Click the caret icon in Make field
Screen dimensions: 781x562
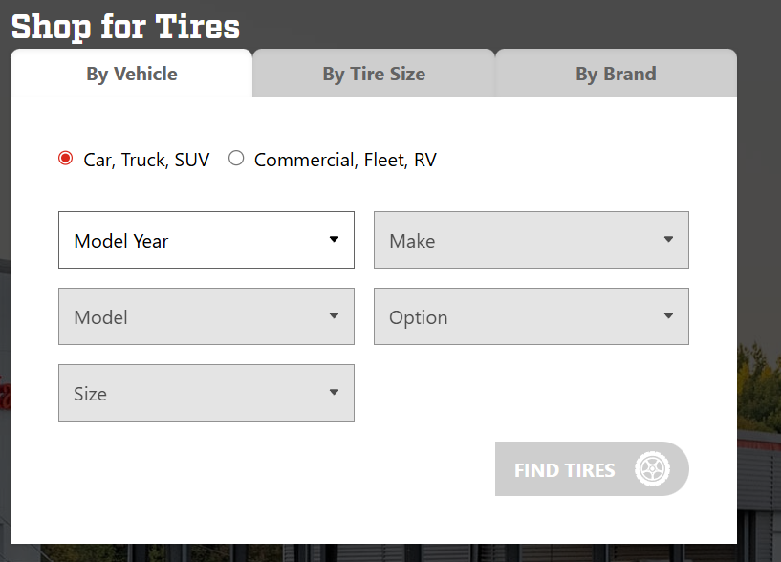point(668,240)
